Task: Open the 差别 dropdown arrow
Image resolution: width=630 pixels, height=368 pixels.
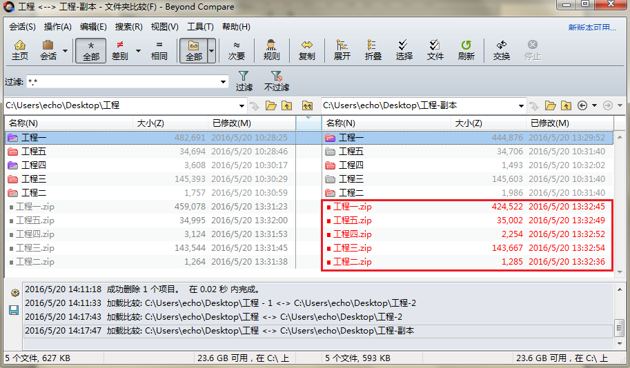Action: pos(138,51)
